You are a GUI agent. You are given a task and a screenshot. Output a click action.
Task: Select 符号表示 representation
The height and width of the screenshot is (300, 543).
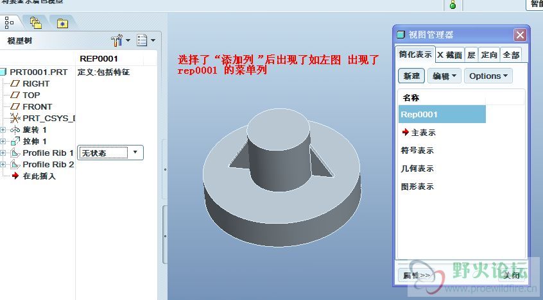tap(417, 151)
